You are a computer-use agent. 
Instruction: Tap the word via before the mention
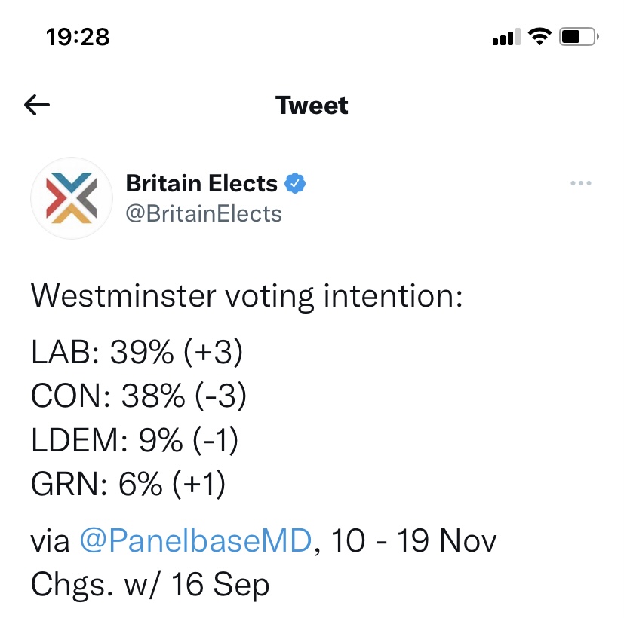[50, 542]
